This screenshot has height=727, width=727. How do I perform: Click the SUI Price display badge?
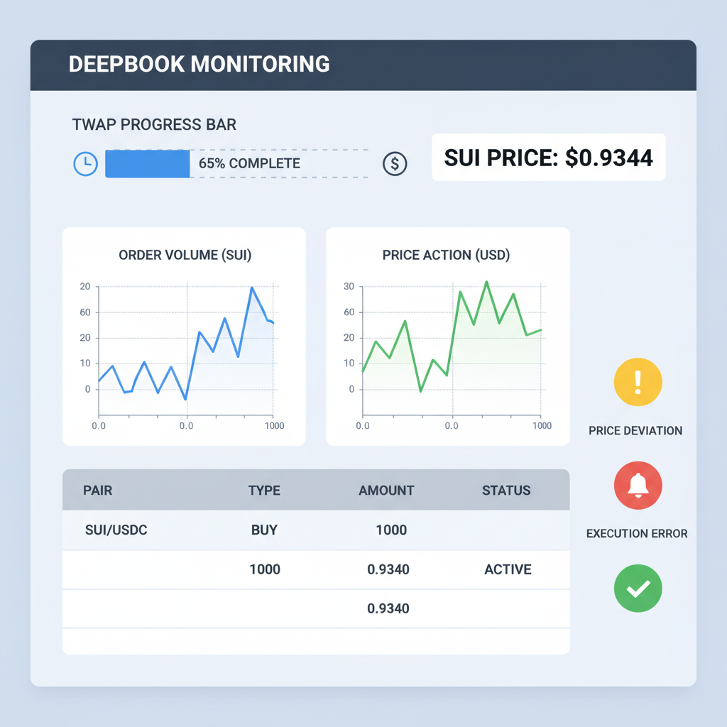(548, 157)
